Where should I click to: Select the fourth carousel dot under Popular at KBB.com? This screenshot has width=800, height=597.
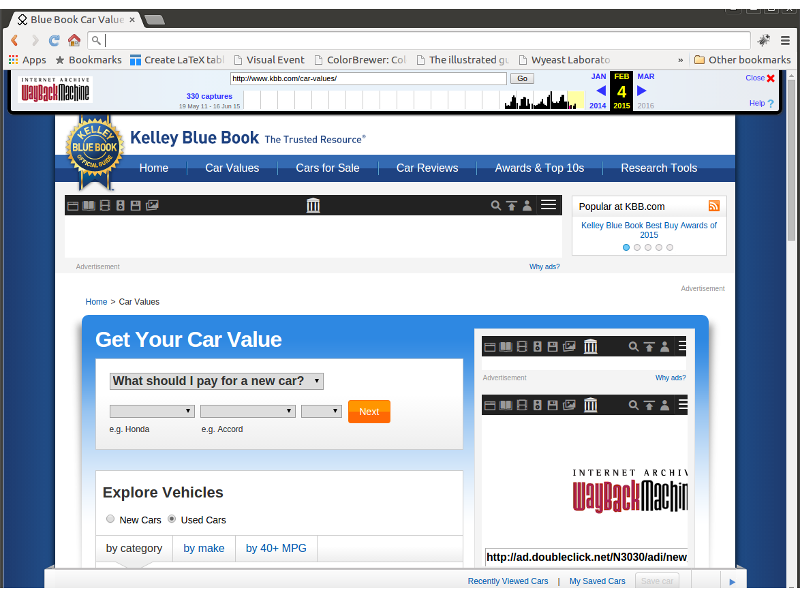[x=659, y=247]
